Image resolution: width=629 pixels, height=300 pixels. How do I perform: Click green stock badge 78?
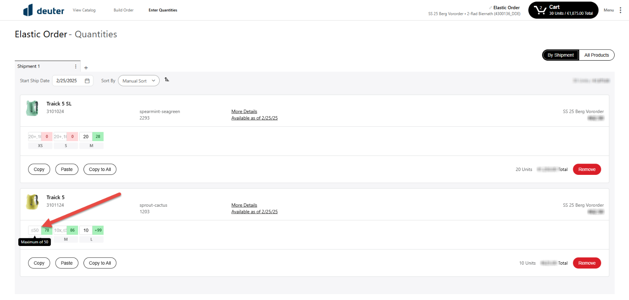[x=47, y=230]
